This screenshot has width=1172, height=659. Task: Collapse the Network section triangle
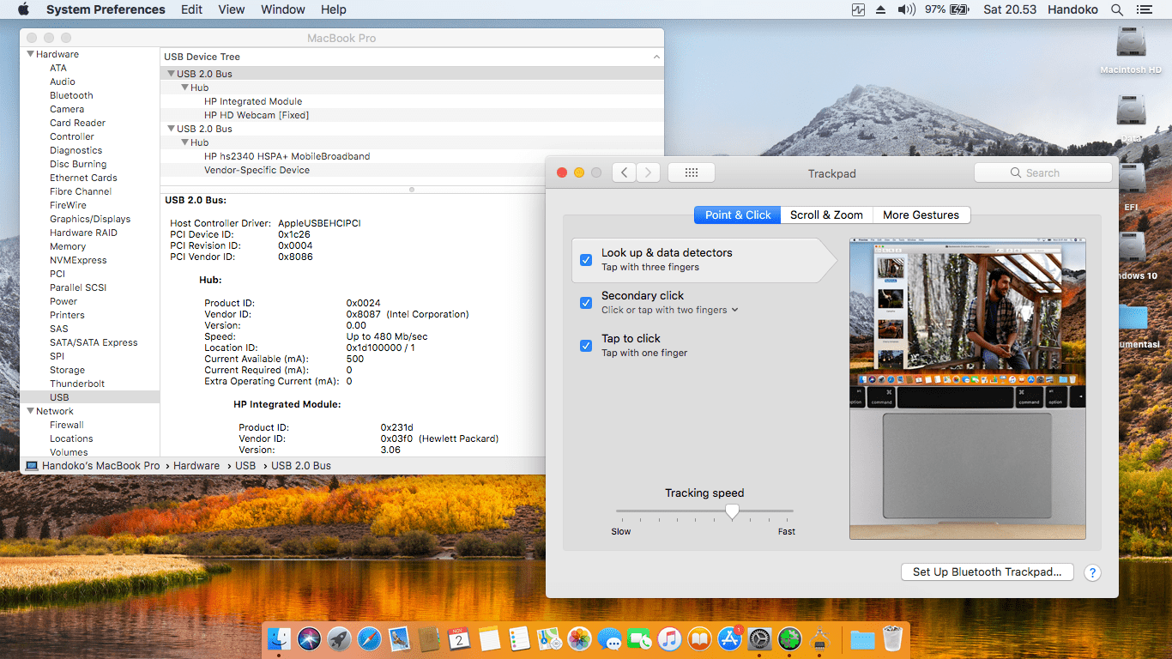(x=29, y=411)
